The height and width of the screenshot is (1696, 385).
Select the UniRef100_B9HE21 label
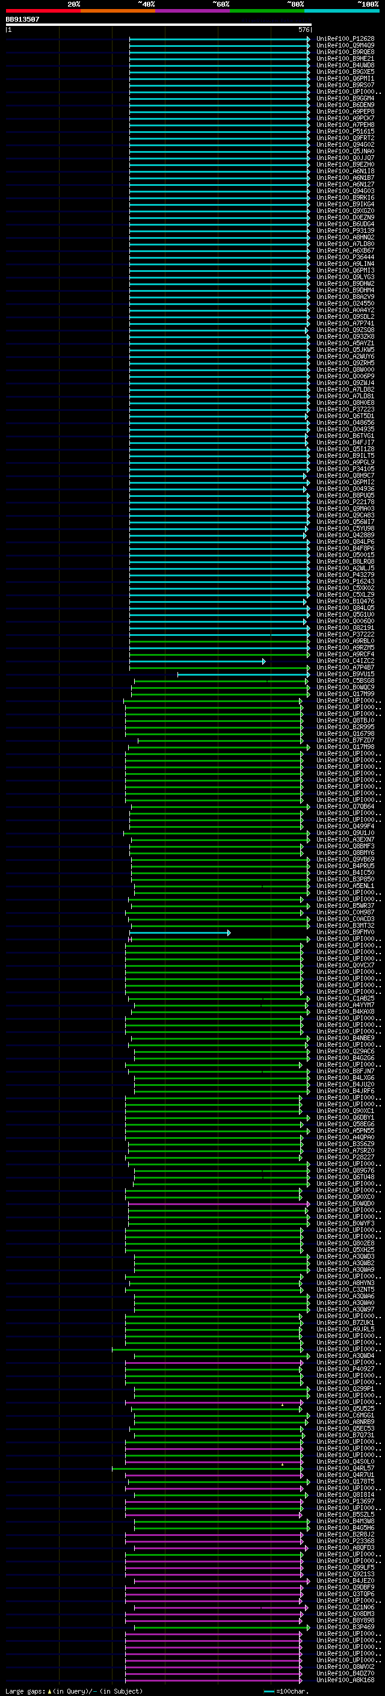pos(345,58)
